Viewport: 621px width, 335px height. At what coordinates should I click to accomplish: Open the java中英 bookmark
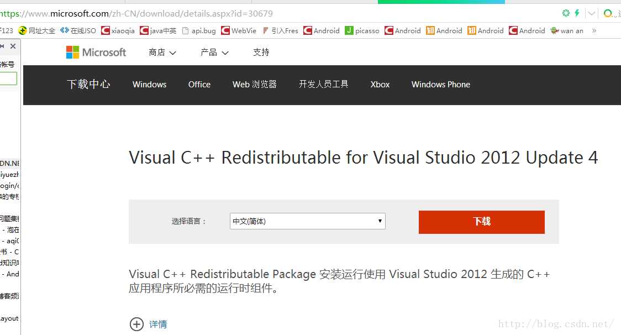[158, 30]
